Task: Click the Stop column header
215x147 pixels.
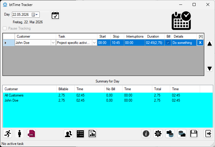Action: (117, 36)
